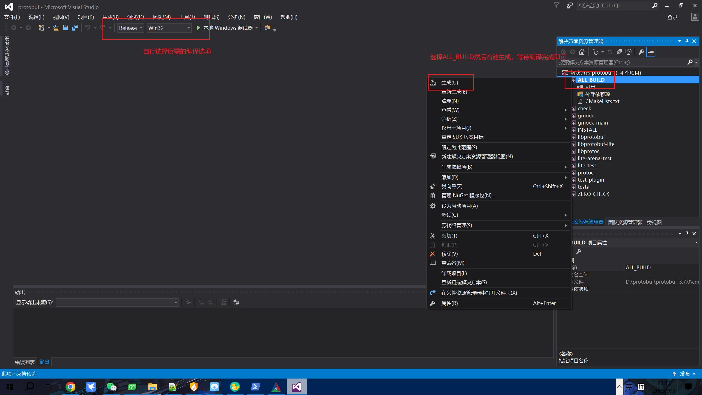Click the Solution Explorer search magnifier
The height and width of the screenshot is (395, 702).
click(x=690, y=62)
